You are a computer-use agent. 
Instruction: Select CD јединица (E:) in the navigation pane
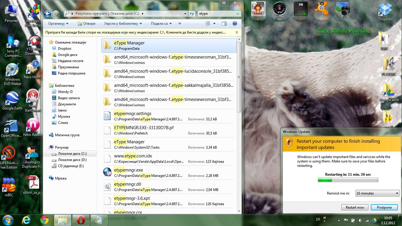click(71, 166)
